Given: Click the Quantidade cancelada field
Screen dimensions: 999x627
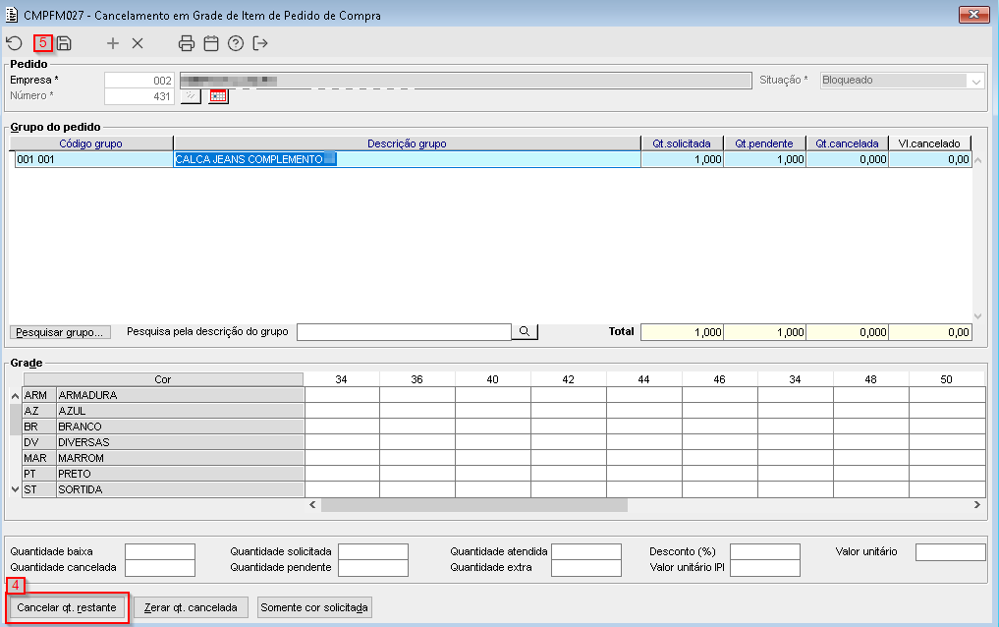Looking at the screenshot, I should [x=160, y=568].
